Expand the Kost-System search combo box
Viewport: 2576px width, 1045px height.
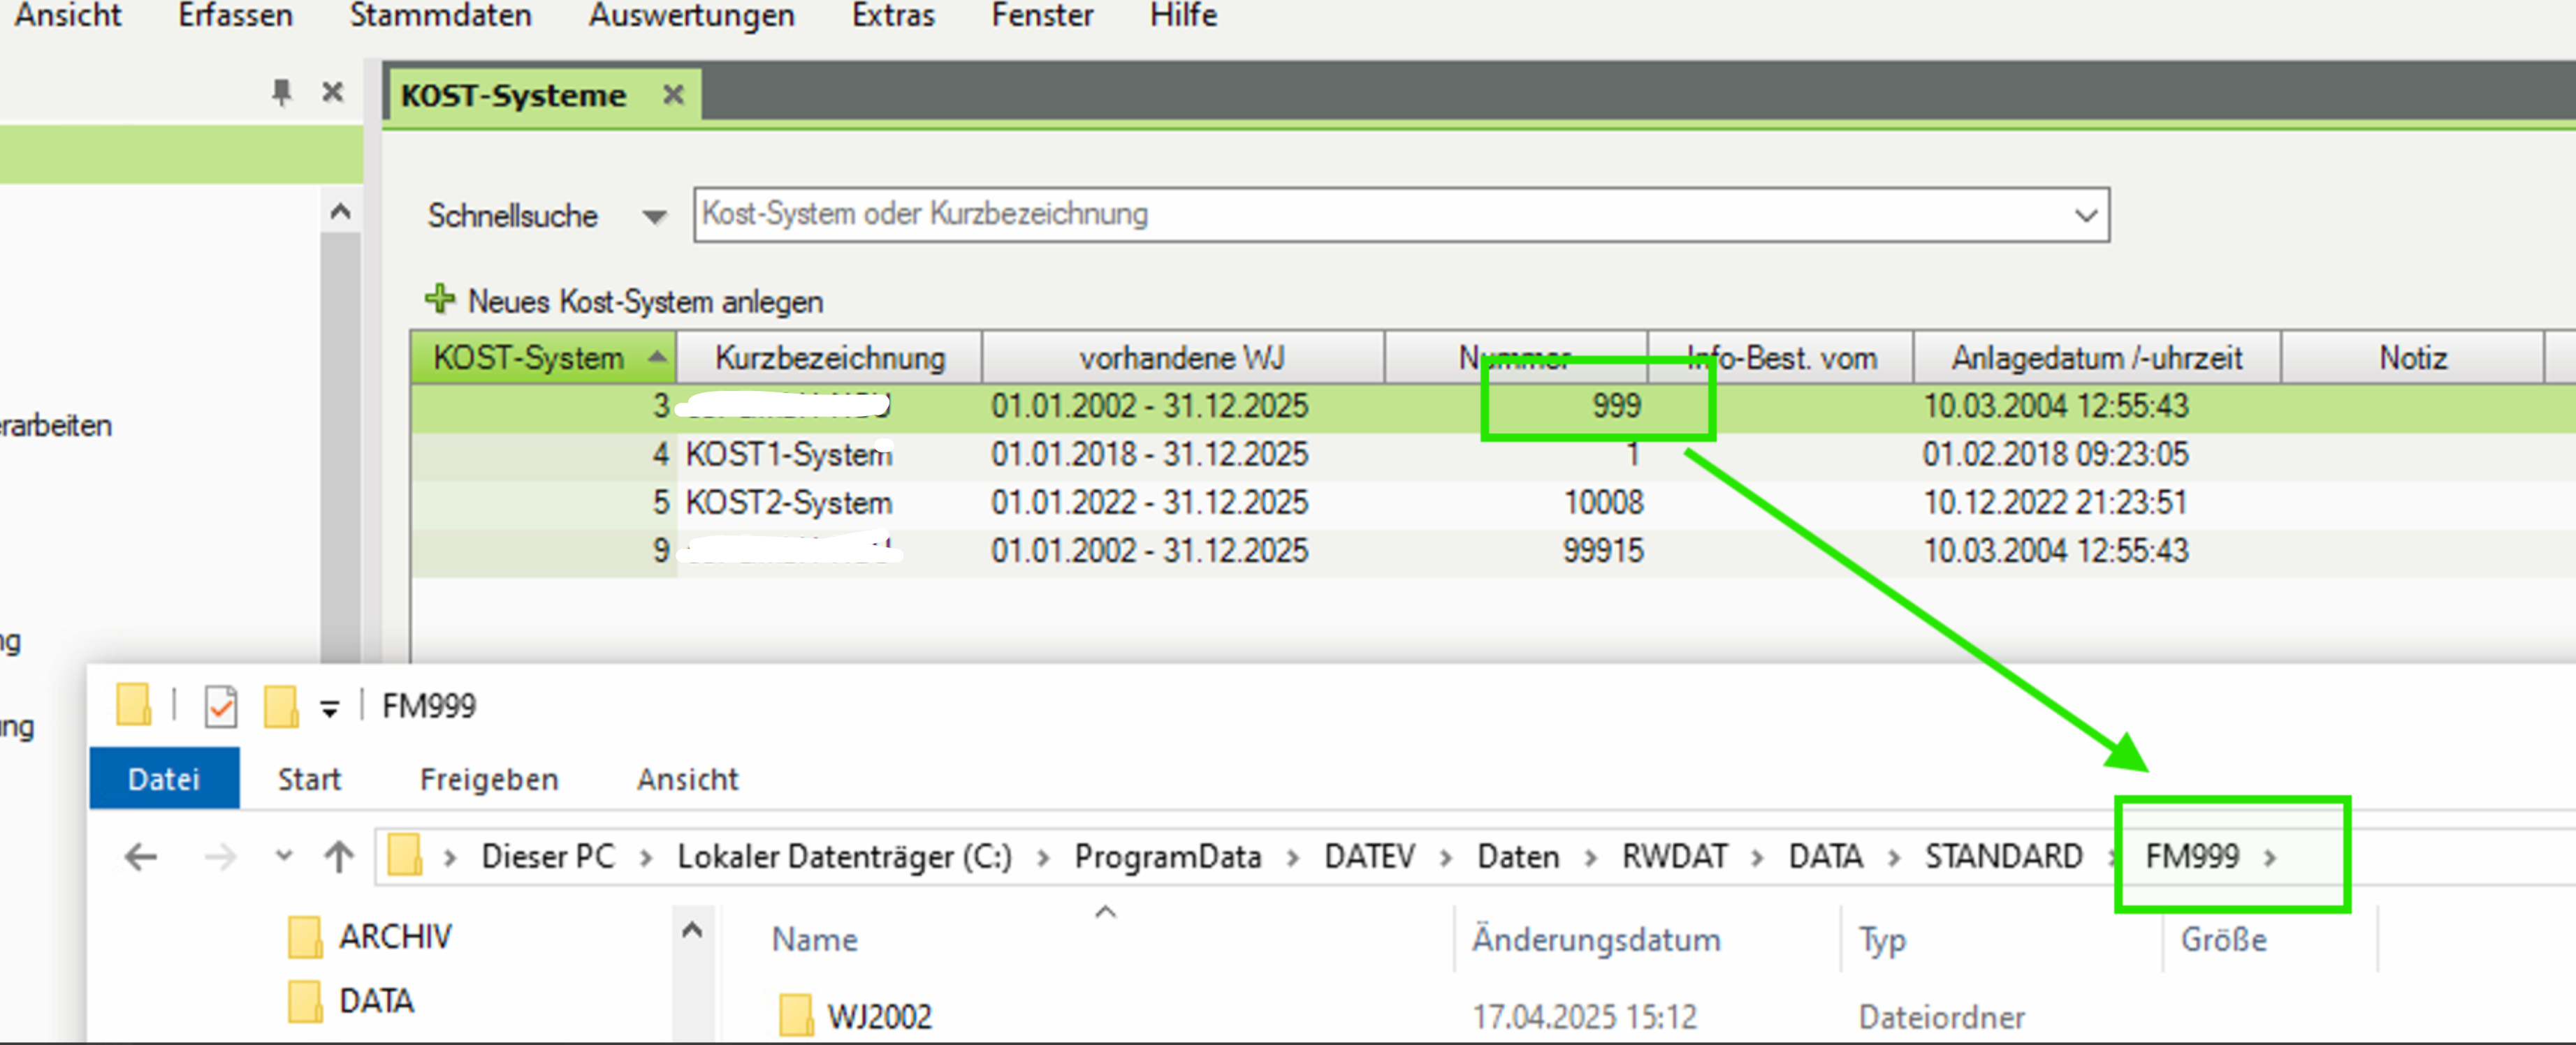click(x=2085, y=215)
